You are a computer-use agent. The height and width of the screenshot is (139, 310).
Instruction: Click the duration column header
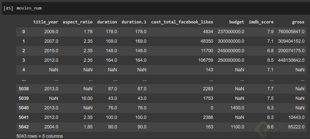(107, 22)
